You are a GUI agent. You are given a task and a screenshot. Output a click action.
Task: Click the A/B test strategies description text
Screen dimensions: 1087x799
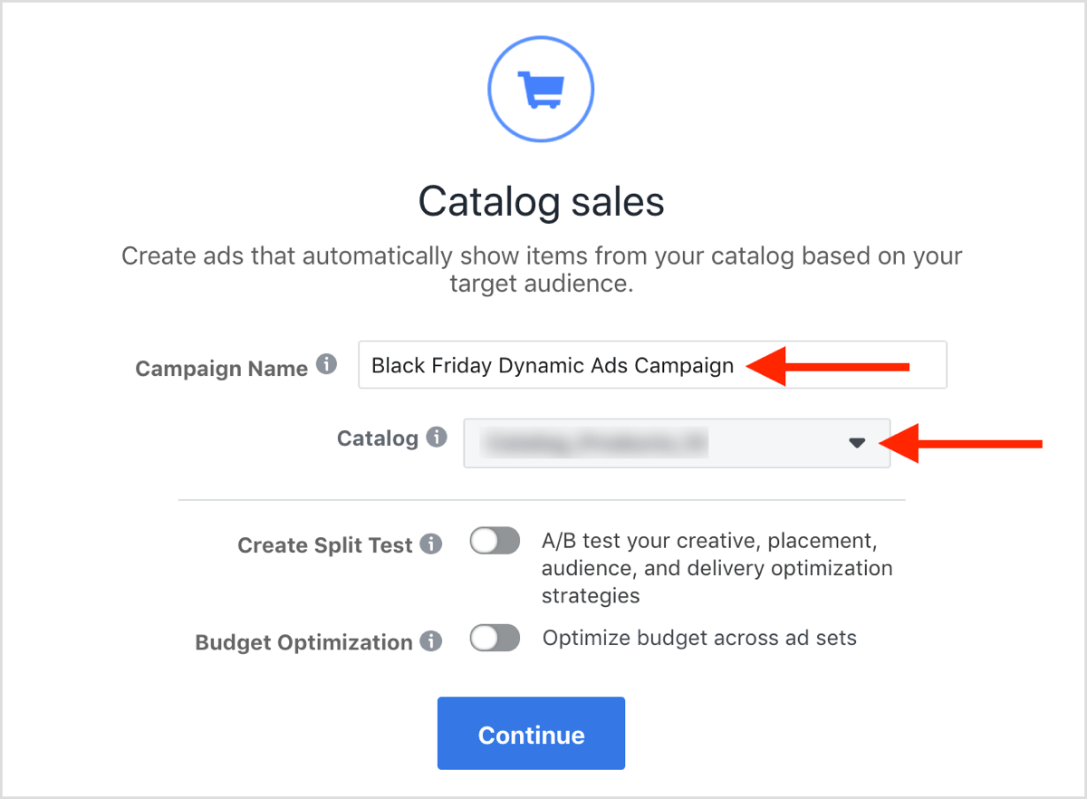[717, 567]
